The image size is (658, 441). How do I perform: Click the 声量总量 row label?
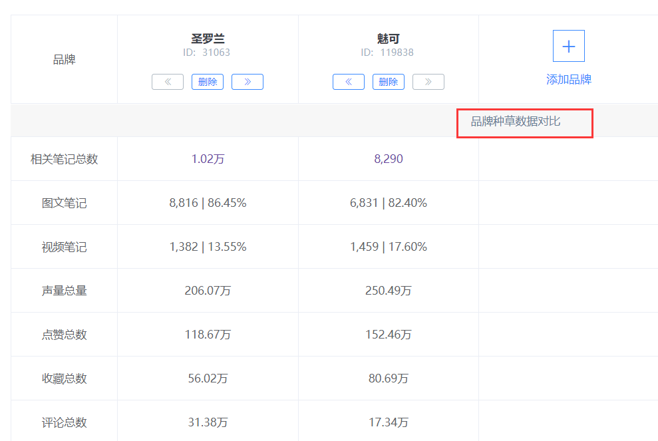(x=65, y=291)
